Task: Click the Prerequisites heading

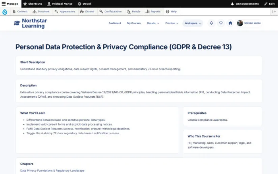Action: [197, 113]
